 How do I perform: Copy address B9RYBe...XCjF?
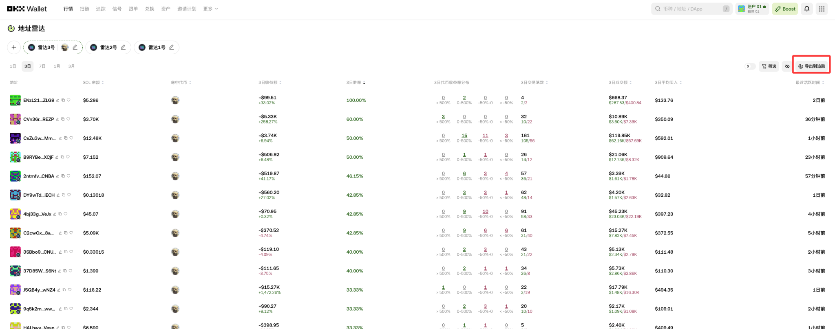coord(62,157)
